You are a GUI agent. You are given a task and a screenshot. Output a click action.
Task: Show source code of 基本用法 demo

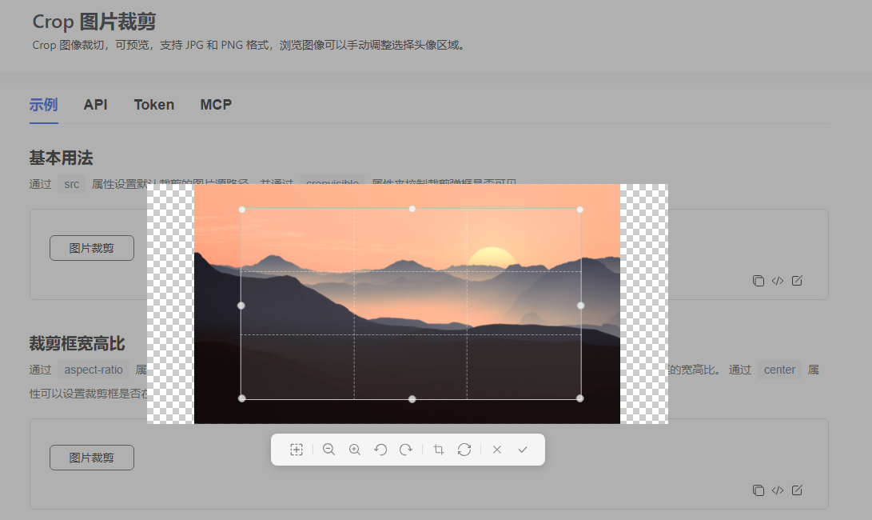pos(778,281)
